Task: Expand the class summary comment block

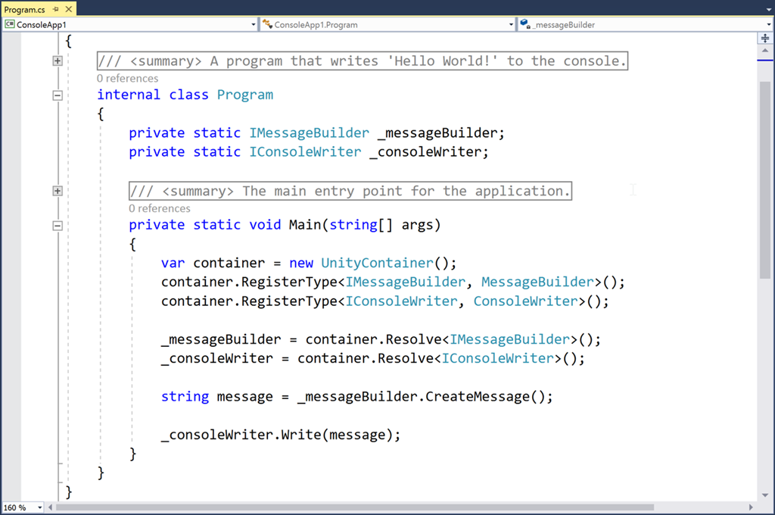Action: 58,61
